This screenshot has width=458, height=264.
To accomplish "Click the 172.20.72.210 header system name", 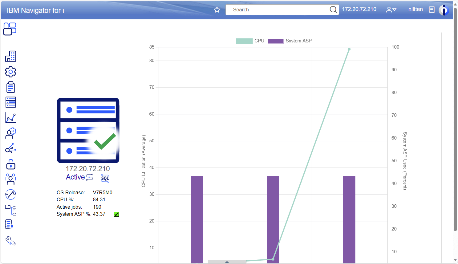I will (x=359, y=9).
